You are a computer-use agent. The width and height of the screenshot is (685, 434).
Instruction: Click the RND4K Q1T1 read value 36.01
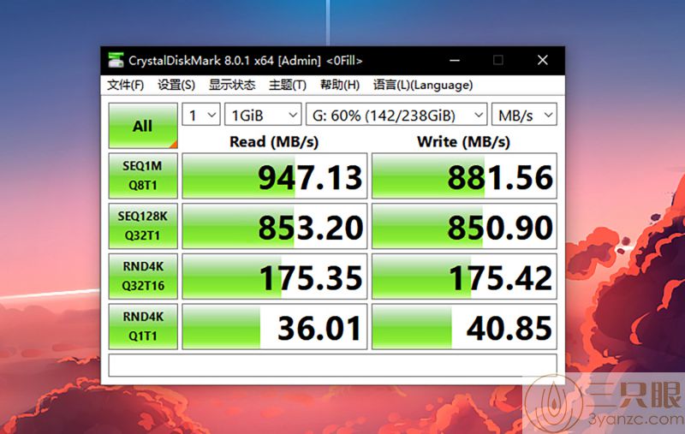point(274,327)
